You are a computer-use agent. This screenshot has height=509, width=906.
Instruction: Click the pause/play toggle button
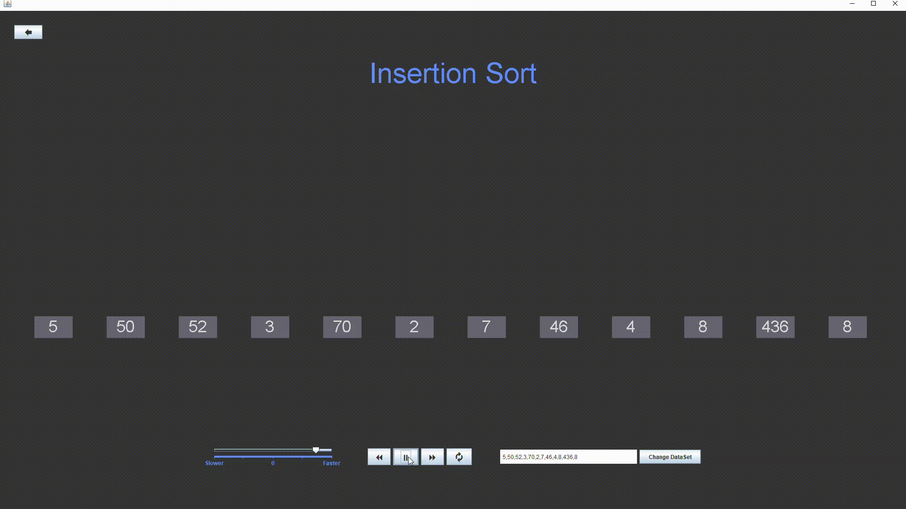click(406, 457)
